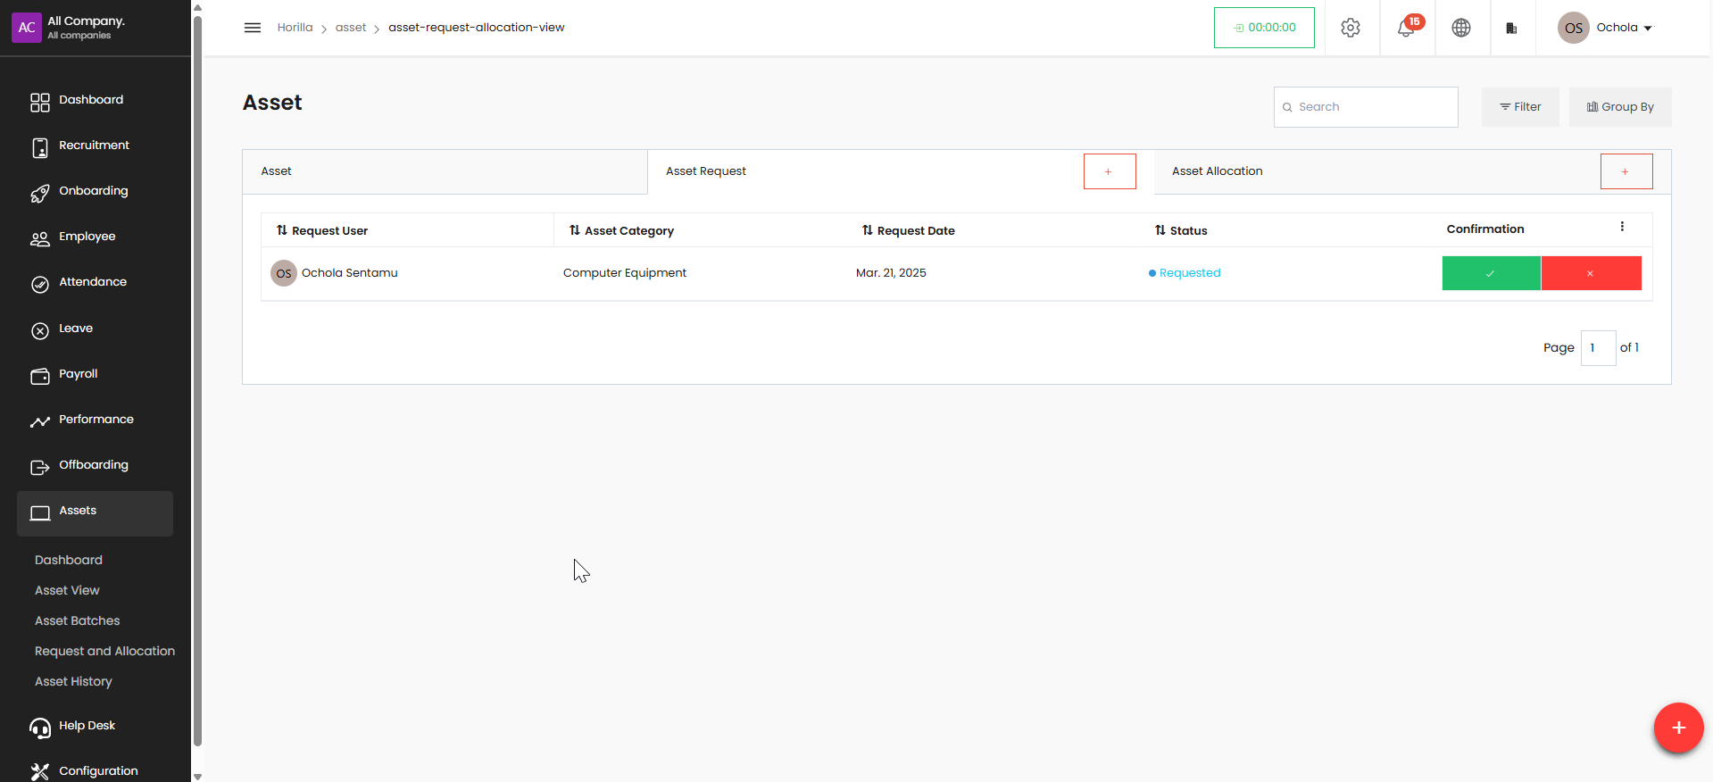Viewport: 1713px width, 782px height.
Task: Click asset-request-allocation-view breadcrumb
Action: coord(476,28)
